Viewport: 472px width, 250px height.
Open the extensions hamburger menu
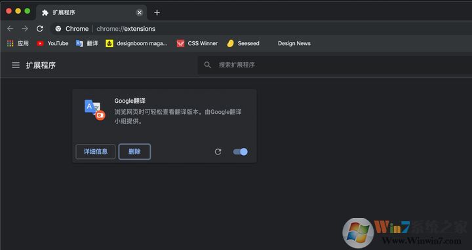click(16, 65)
